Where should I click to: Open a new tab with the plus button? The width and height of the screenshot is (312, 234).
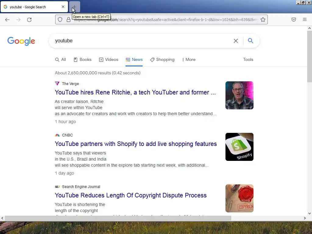point(74,7)
